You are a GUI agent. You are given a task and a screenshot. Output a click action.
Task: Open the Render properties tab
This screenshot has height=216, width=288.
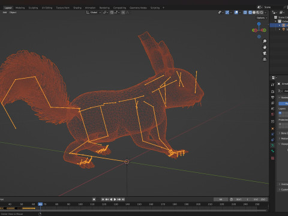tap(272, 92)
